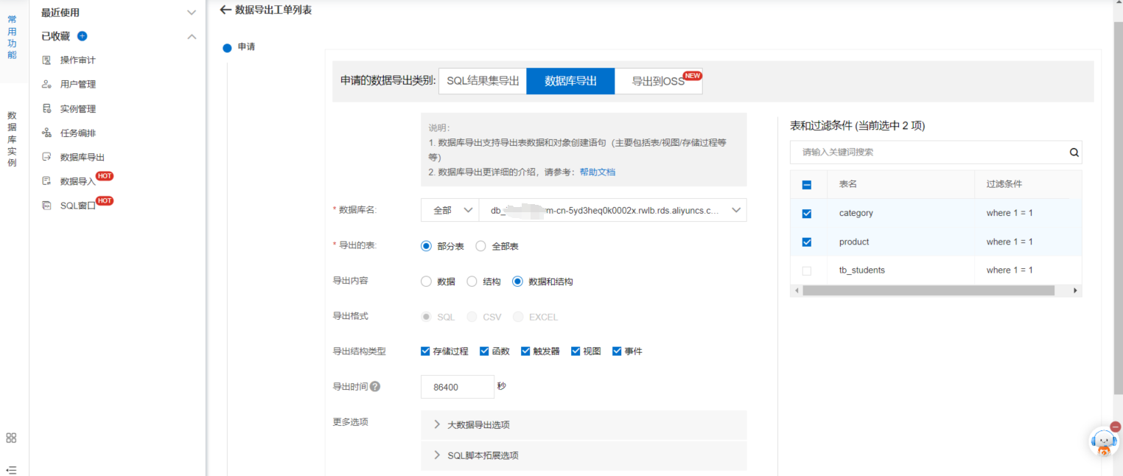Click the grid apps icon in bottom-left rail

(x=11, y=438)
